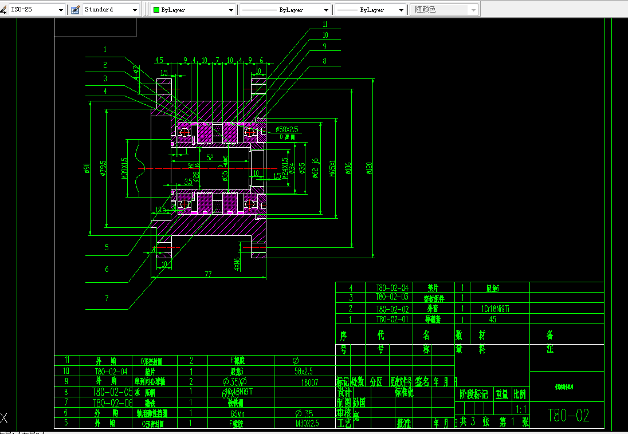Select the 重量 title block label
628x434 pixels.
[x=502, y=394]
